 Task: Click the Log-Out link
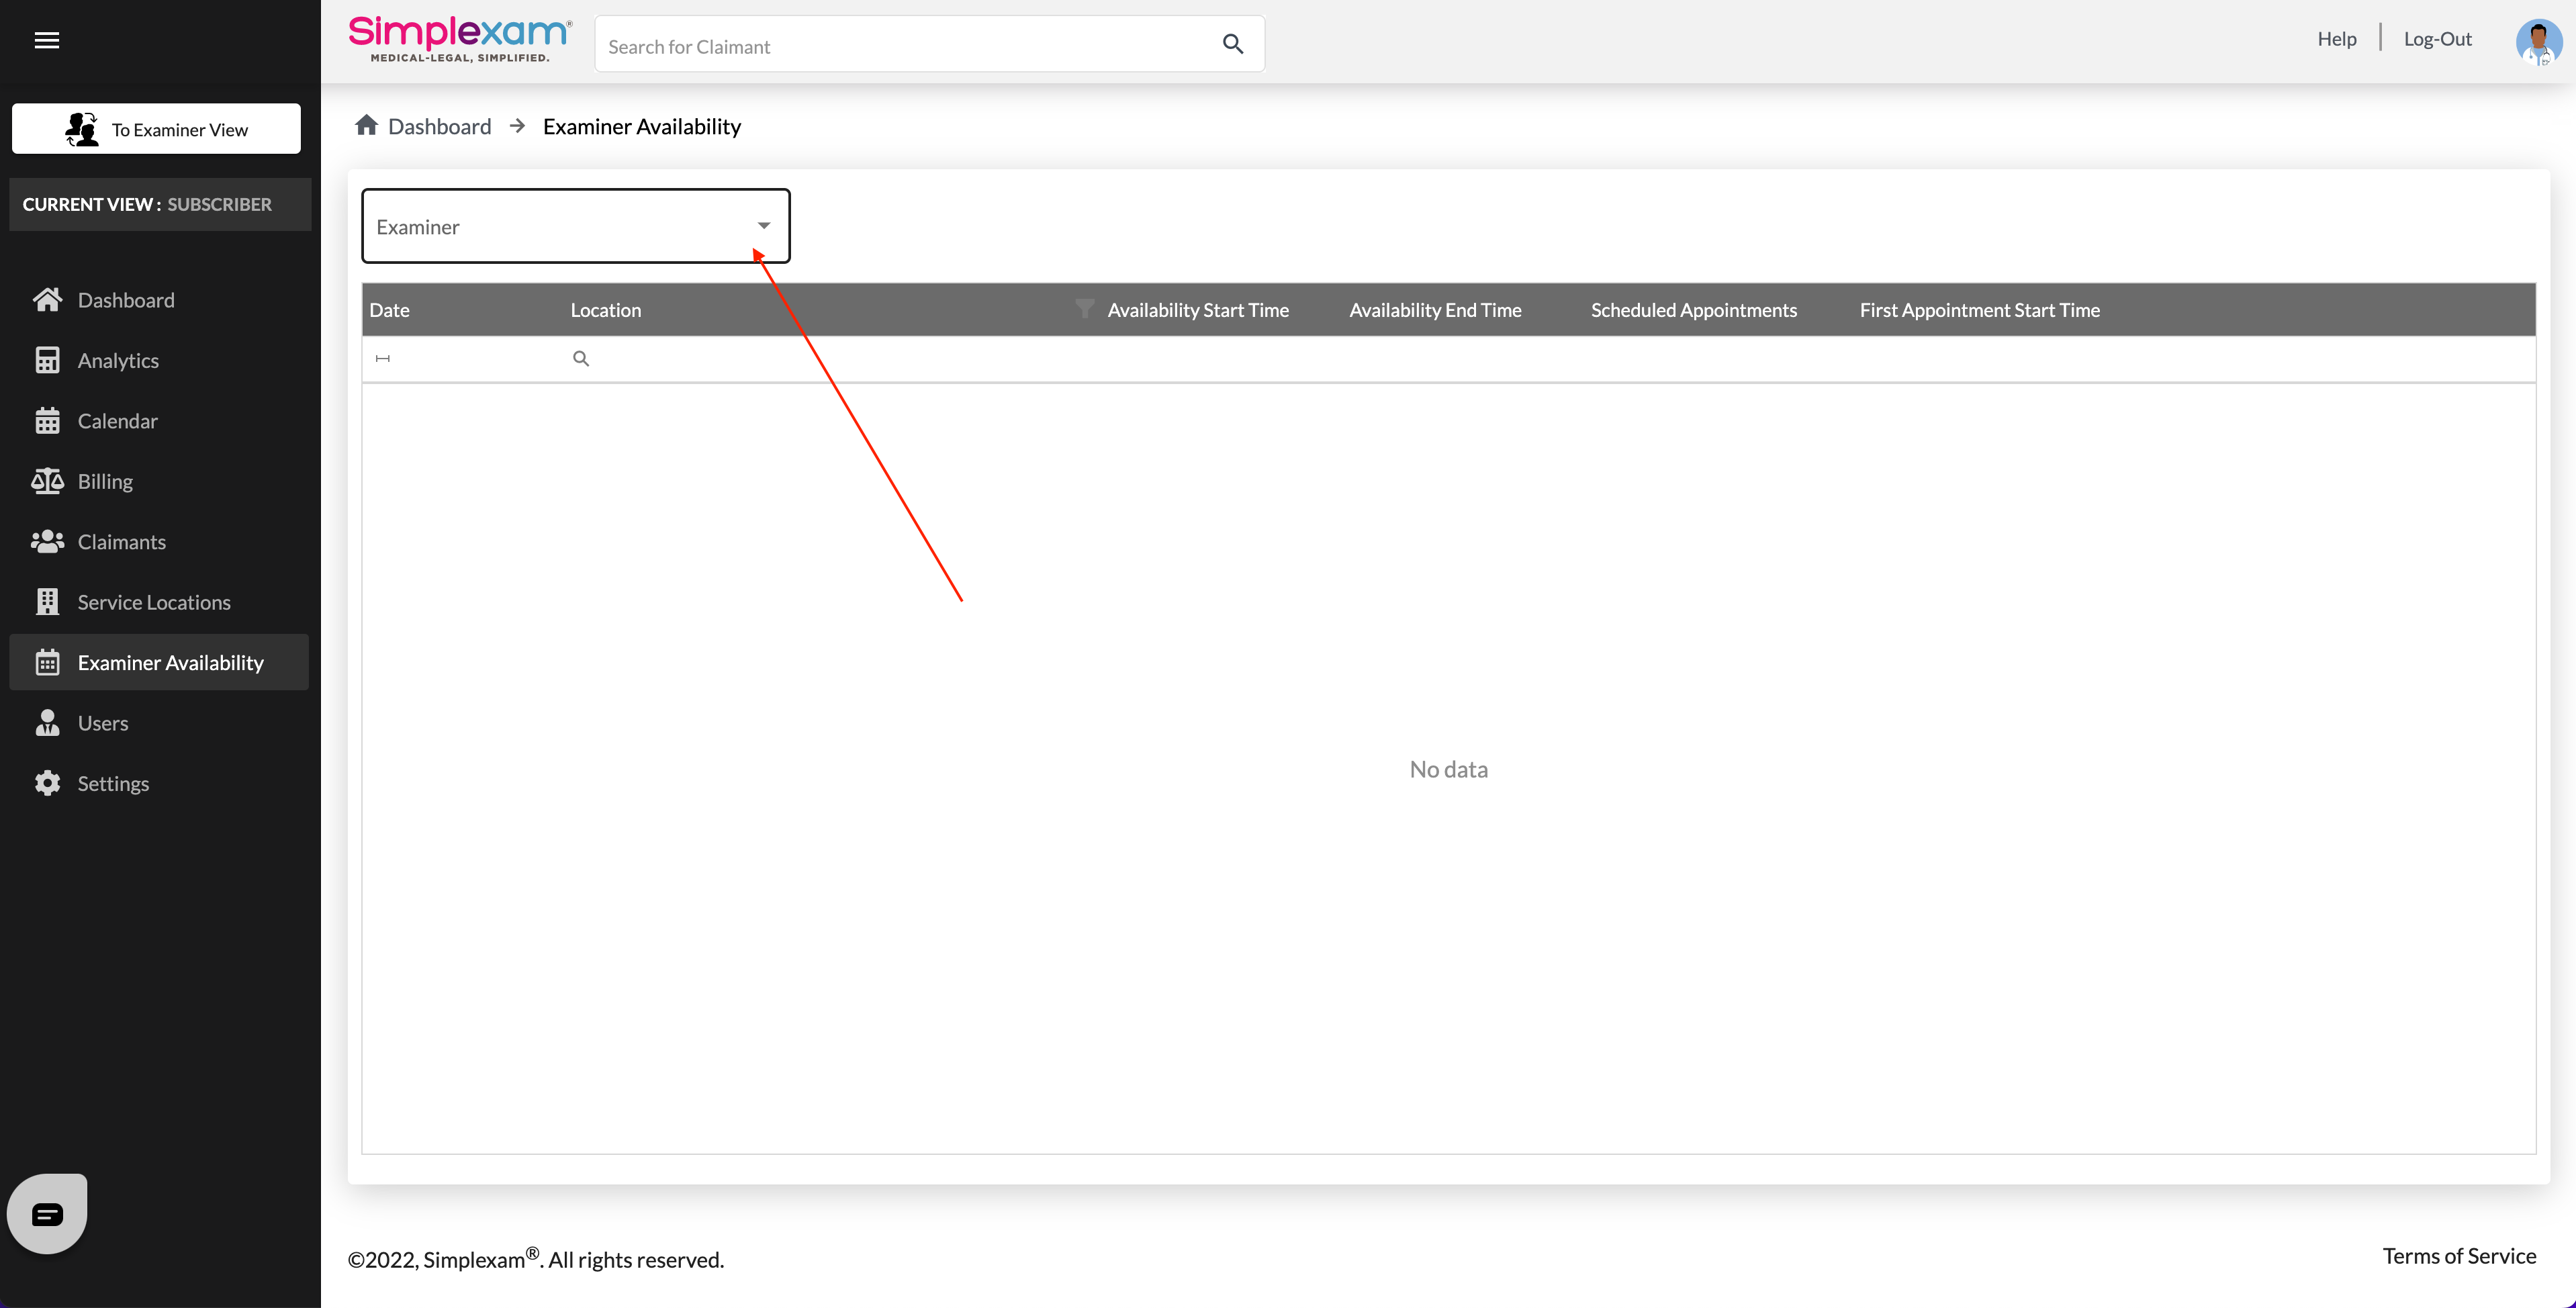2436,39
